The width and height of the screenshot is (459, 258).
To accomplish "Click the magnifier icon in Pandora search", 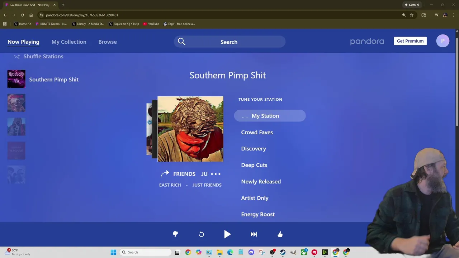I will click(181, 42).
